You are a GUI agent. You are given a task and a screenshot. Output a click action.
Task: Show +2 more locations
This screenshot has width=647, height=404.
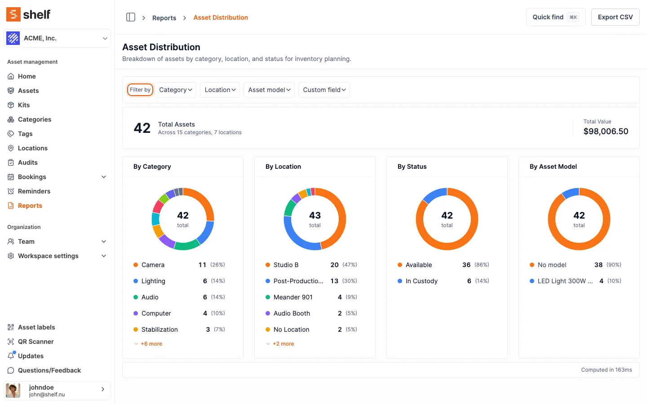click(x=280, y=344)
